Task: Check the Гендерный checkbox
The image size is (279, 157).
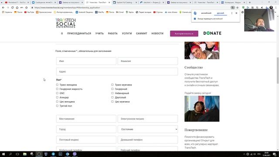Action: (112, 89)
